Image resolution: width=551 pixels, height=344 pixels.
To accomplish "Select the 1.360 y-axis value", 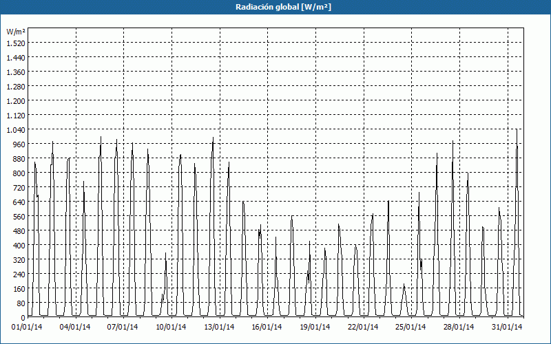I will coord(16,72).
